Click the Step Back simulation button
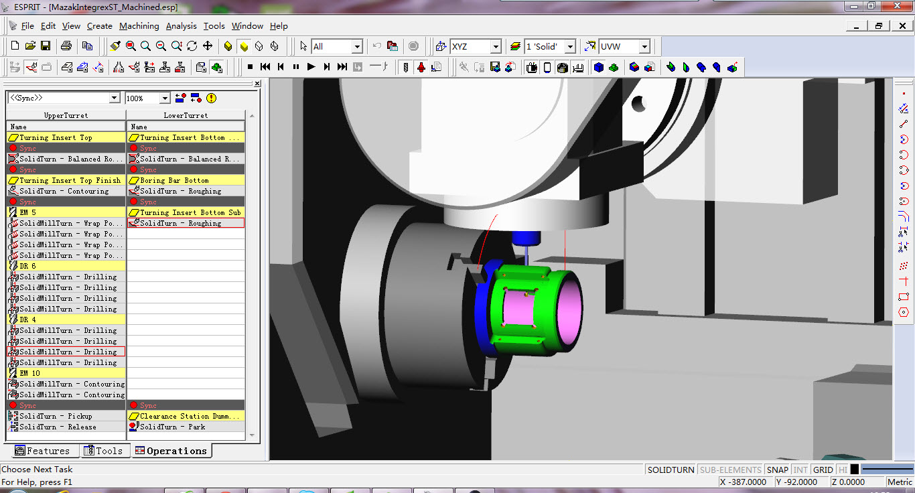 click(281, 67)
